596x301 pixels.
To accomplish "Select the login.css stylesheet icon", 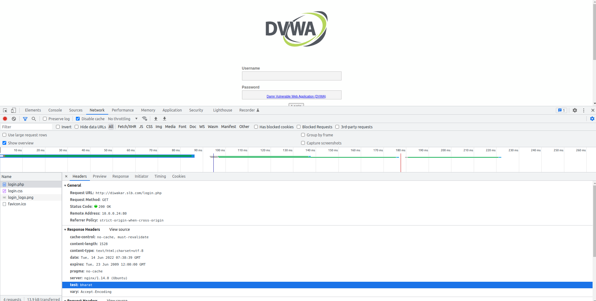I will click(4, 191).
